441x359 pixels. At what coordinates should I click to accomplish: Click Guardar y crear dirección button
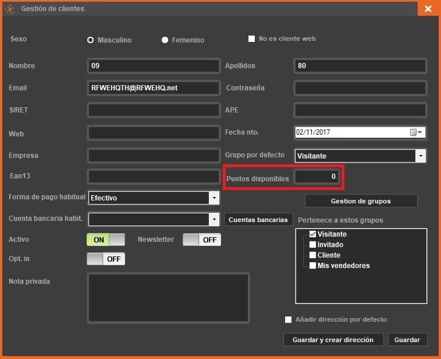point(333,339)
